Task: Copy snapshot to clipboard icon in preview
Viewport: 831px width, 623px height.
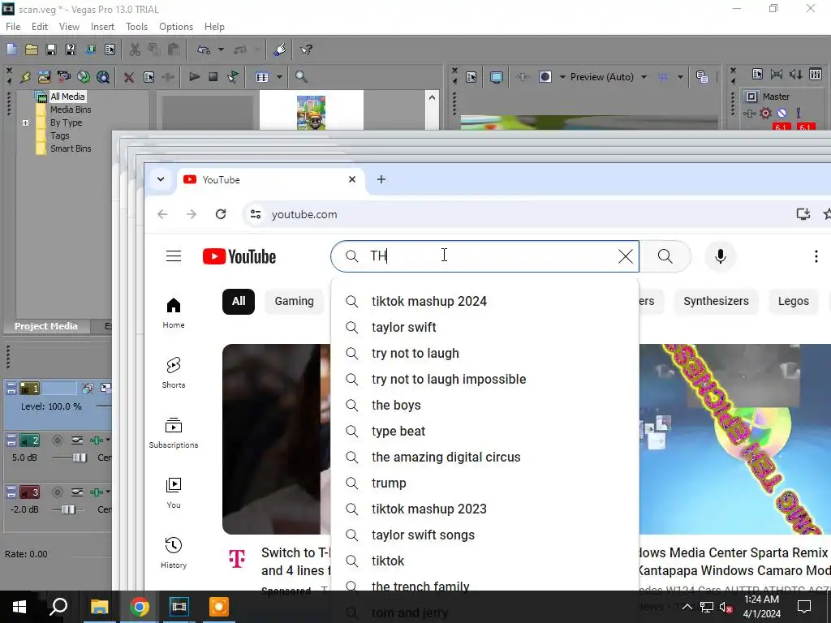Action: (x=702, y=77)
